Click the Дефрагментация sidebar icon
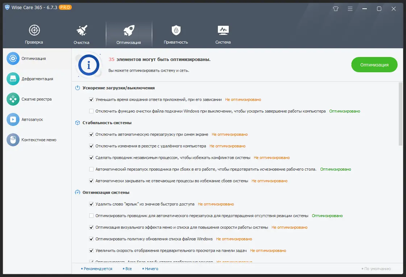This screenshot has width=406, height=277. [x=13, y=79]
